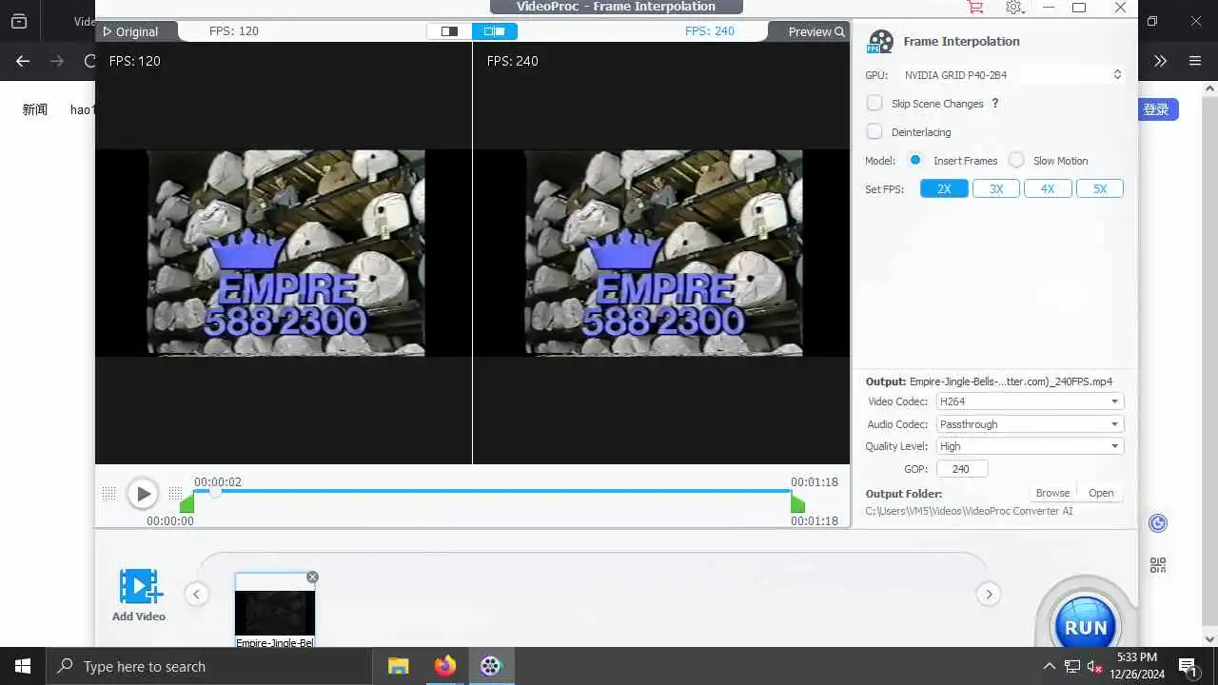Set FPS multiplier to 2X
The width and height of the screenshot is (1218, 685).
pos(944,188)
